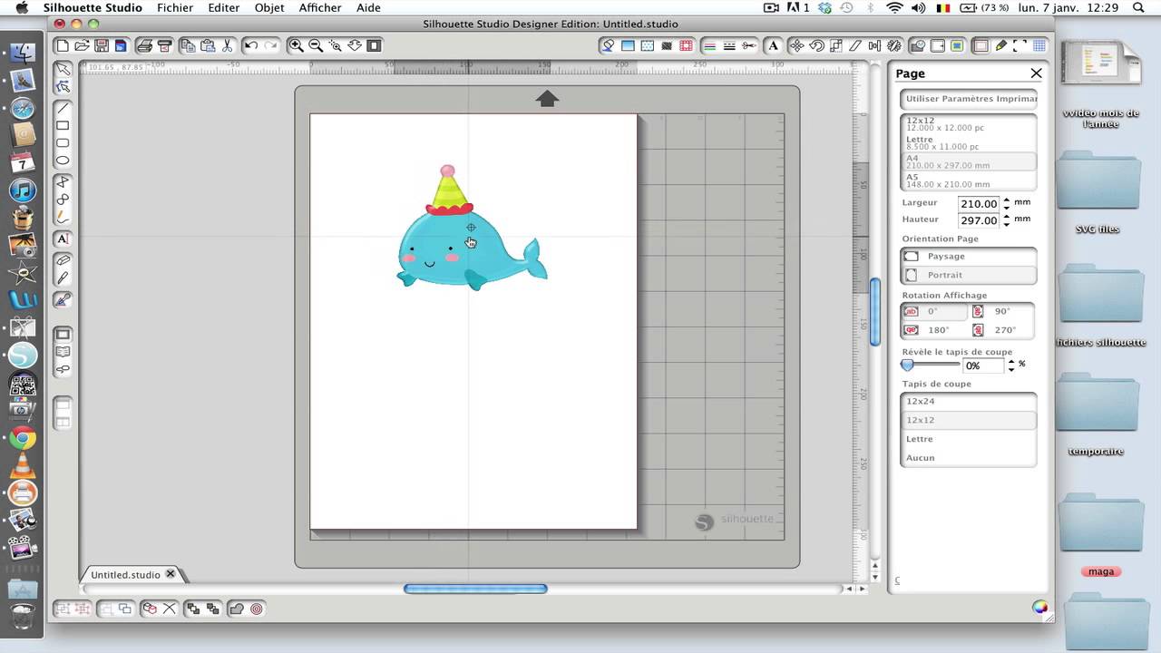The height and width of the screenshot is (653, 1161).
Task: Select the Edit Points tool
Action: coord(63,87)
